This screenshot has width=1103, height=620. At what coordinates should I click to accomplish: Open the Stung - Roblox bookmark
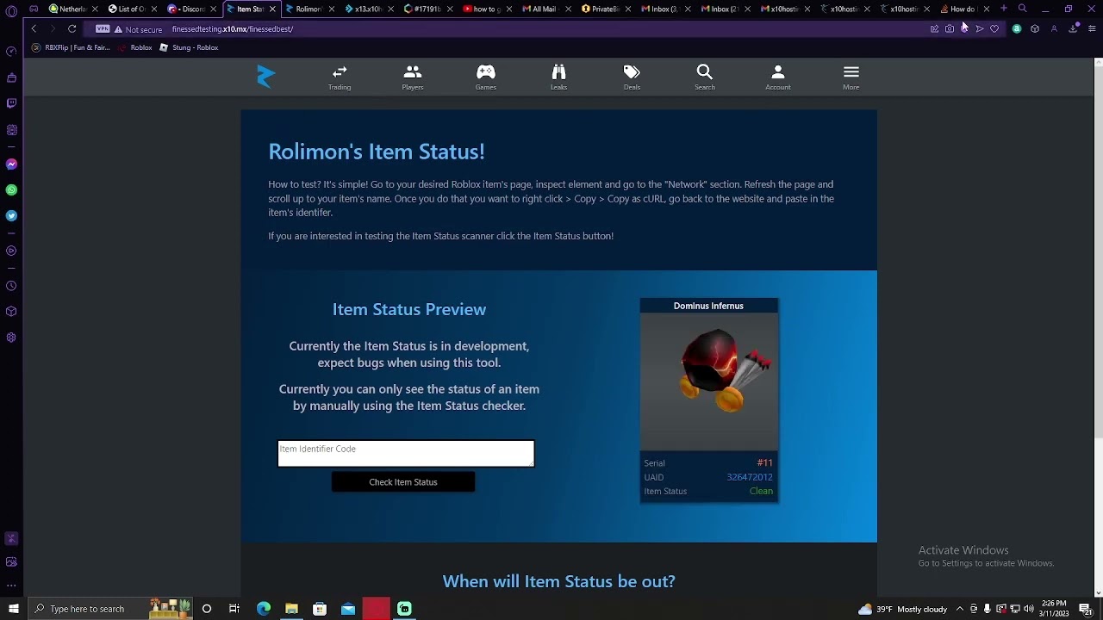190,47
